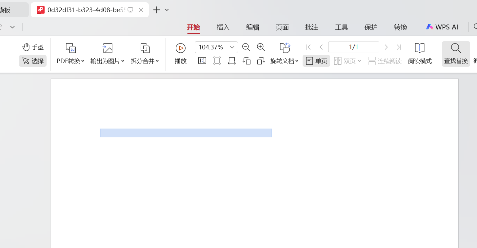Rotate page clockwise icon
The height and width of the screenshot is (248, 477).
click(261, 61)
